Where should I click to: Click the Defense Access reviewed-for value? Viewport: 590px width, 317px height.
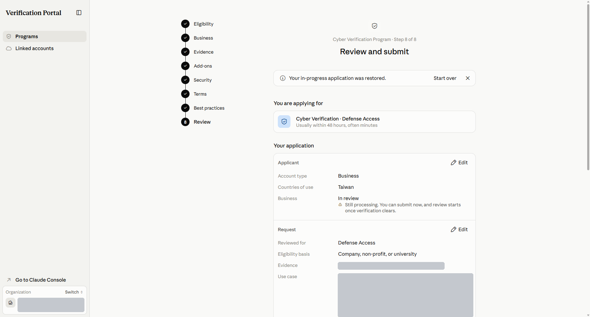pos(357,243)
